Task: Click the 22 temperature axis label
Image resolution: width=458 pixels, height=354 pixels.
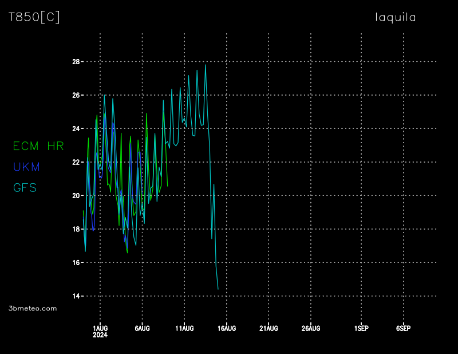Action: [76, 162]
